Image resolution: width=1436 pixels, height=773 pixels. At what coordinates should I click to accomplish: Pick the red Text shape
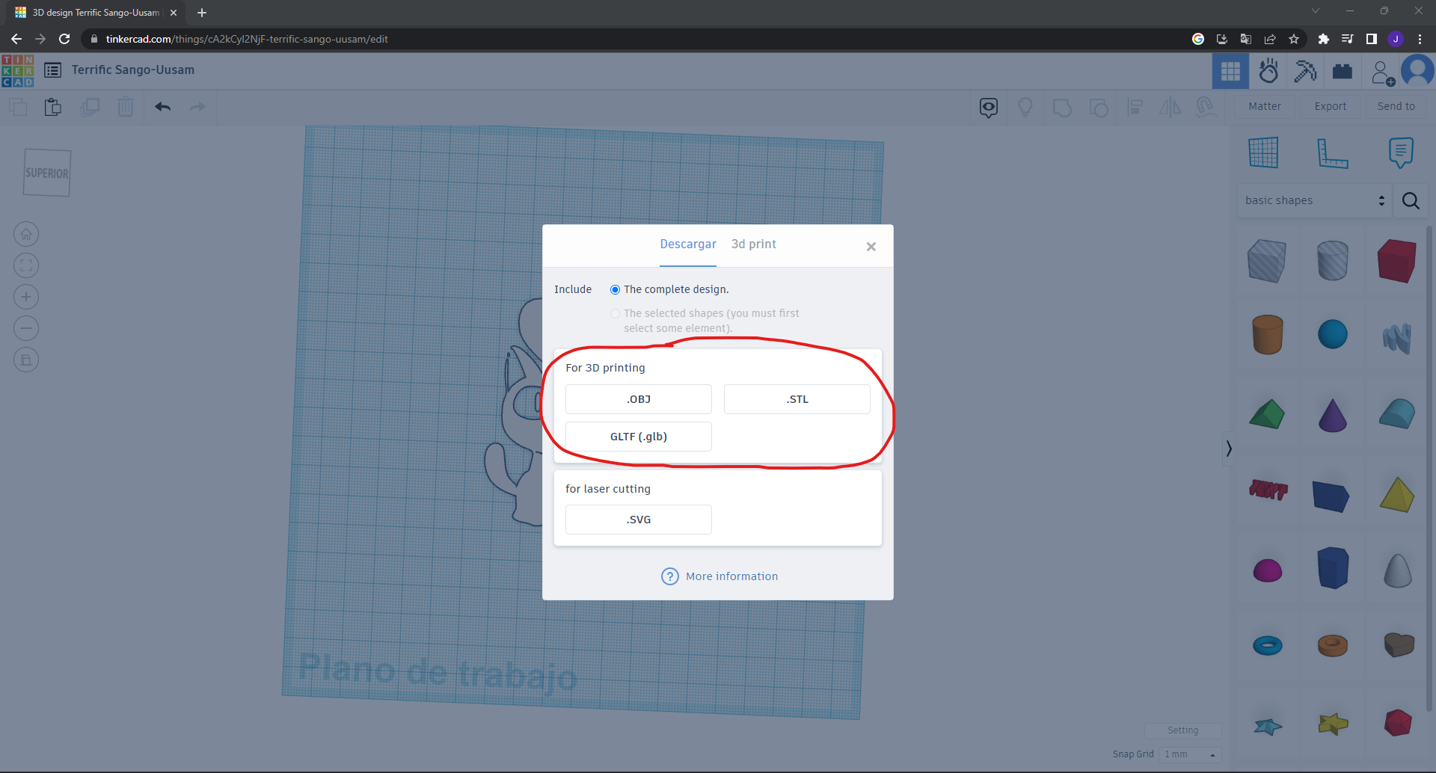click(1268, 490)
